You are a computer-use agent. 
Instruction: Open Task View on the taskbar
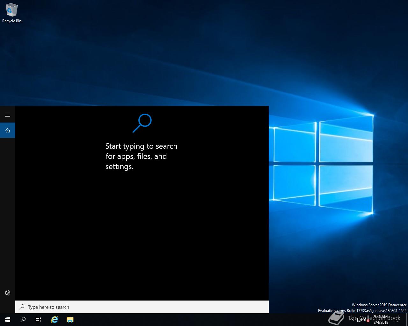coord(38,320)
